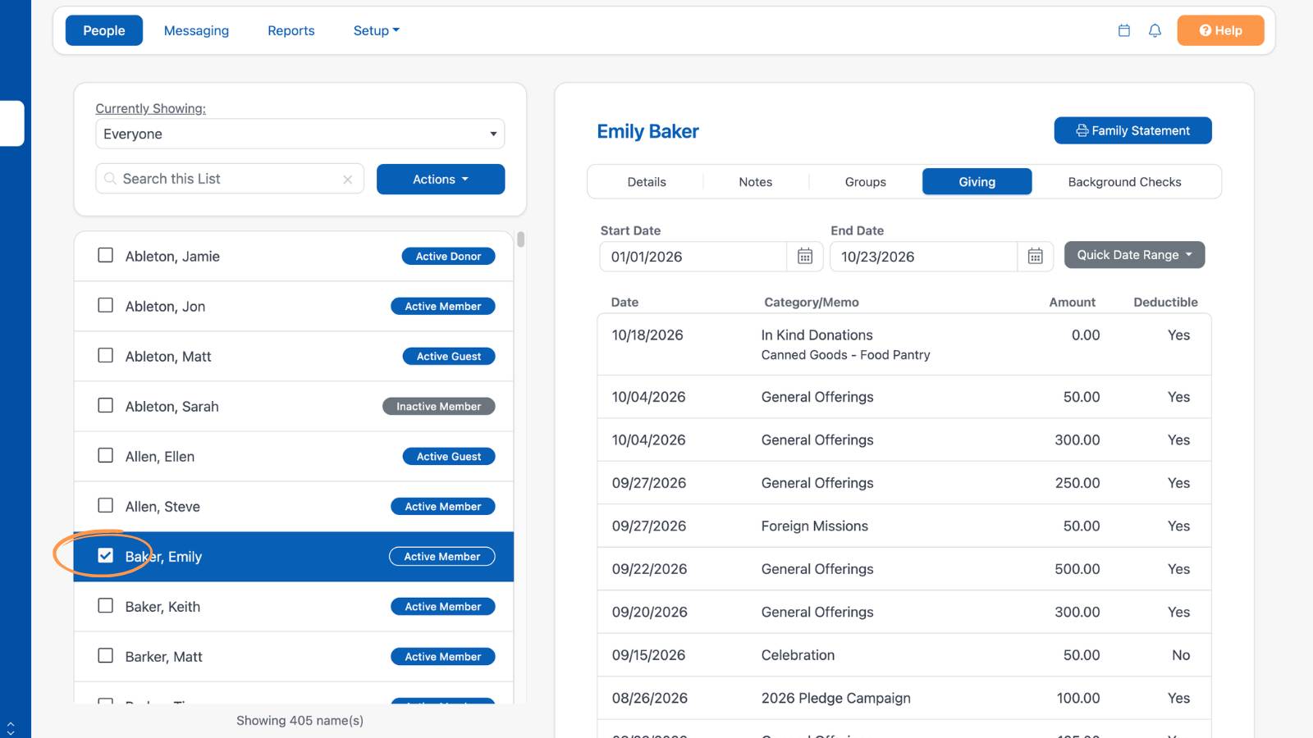This screenshot has width=1313, height=738.
Task: Focus the Search this List field
Action: pos(230,179)
